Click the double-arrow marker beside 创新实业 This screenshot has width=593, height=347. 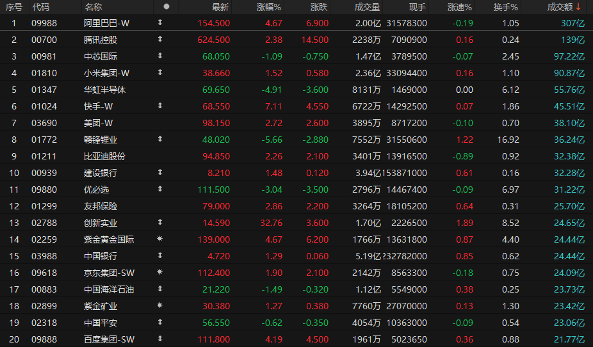160,223
